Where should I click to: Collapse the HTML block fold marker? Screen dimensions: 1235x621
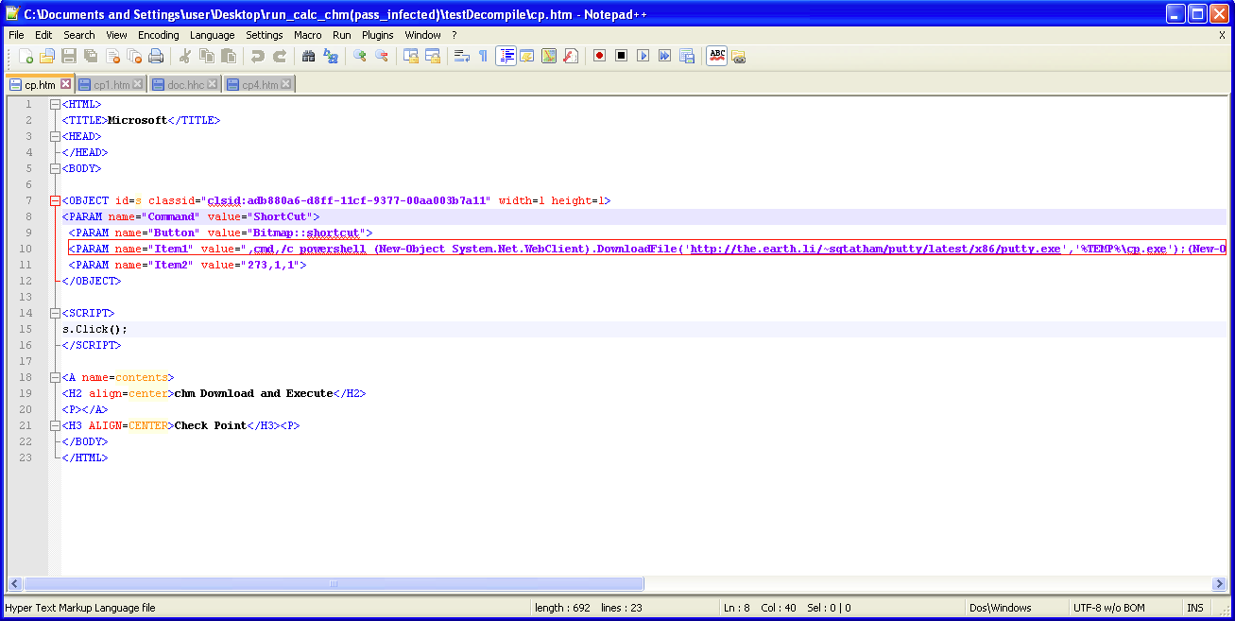[x=55, y=105]
